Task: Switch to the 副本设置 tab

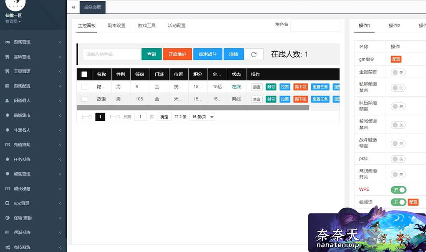Action: tap(116, 25)
